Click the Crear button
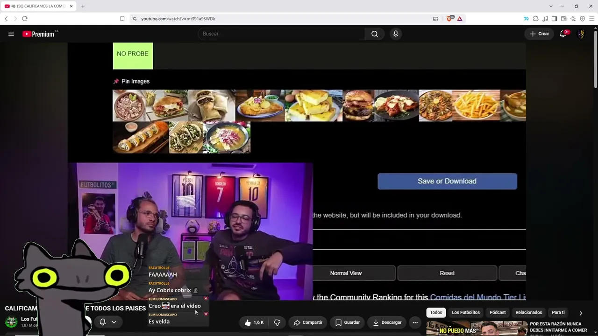This screenshot has height=336, width=598. [539, 34]
